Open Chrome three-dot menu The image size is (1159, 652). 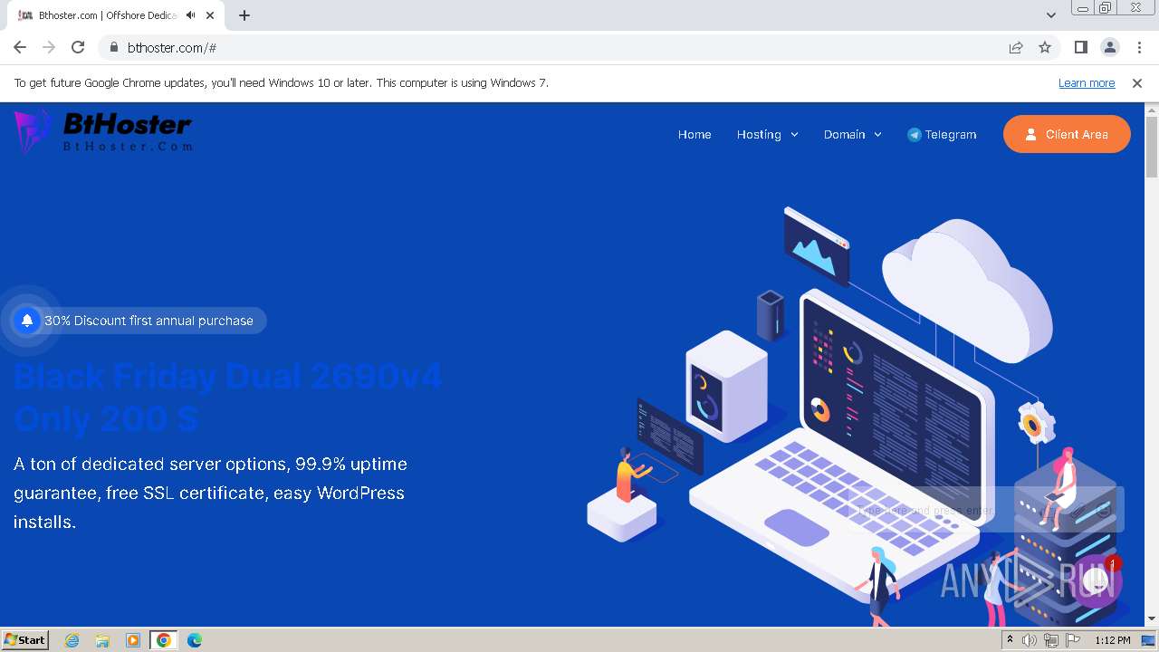pyautogui.click(x=1139, y=47)
